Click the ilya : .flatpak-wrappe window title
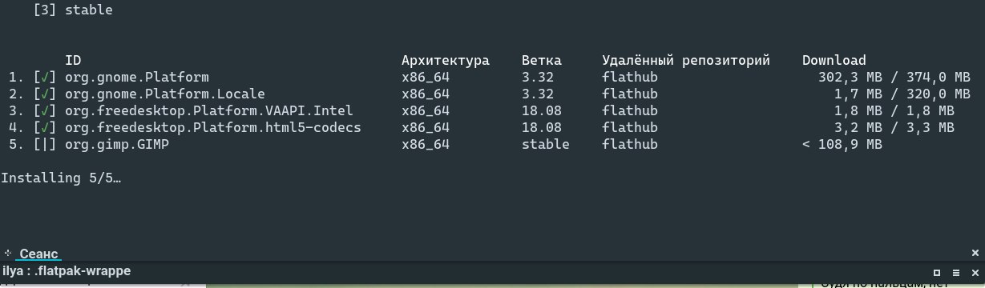The width and height of the screenshot is (985, 288). pos(67,271)
